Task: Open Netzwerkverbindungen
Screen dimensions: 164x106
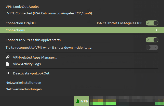Action: click(x=24, y=89)
